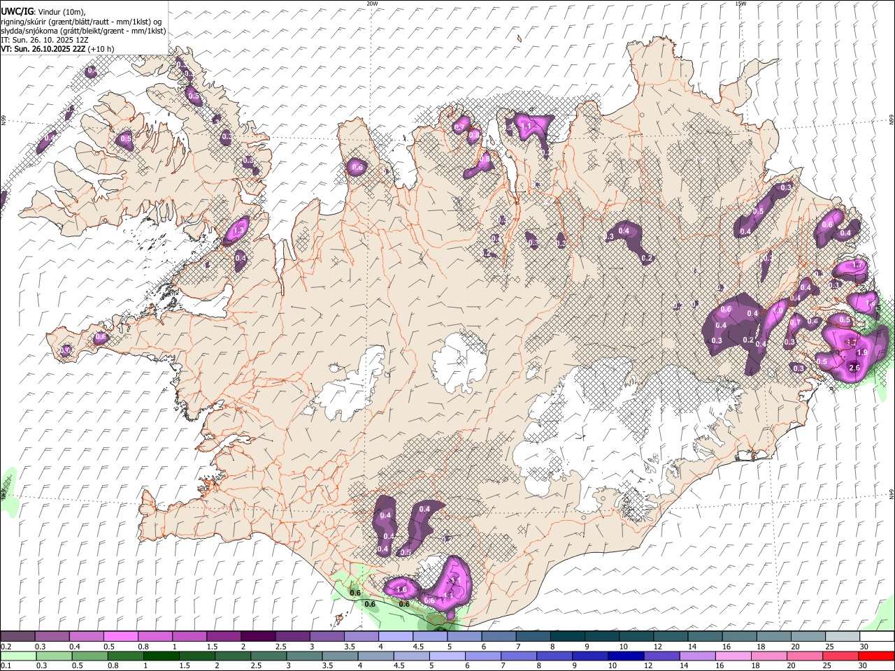The image size is (895, 671).
Task: Select the bright pink 0.5 swatch, upper scale
Action: pyautogui.click(x=120, y=637)
